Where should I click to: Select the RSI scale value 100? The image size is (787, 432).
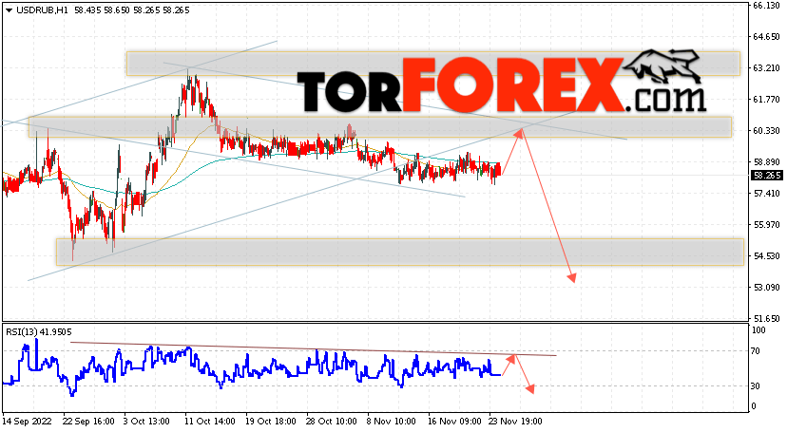pyautogui.click(x=758, y=330)
